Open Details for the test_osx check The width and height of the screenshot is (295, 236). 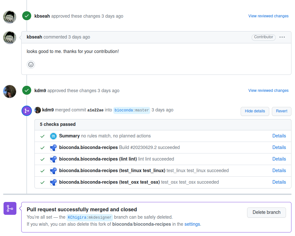pyautogui.click(x=279, y=182)
